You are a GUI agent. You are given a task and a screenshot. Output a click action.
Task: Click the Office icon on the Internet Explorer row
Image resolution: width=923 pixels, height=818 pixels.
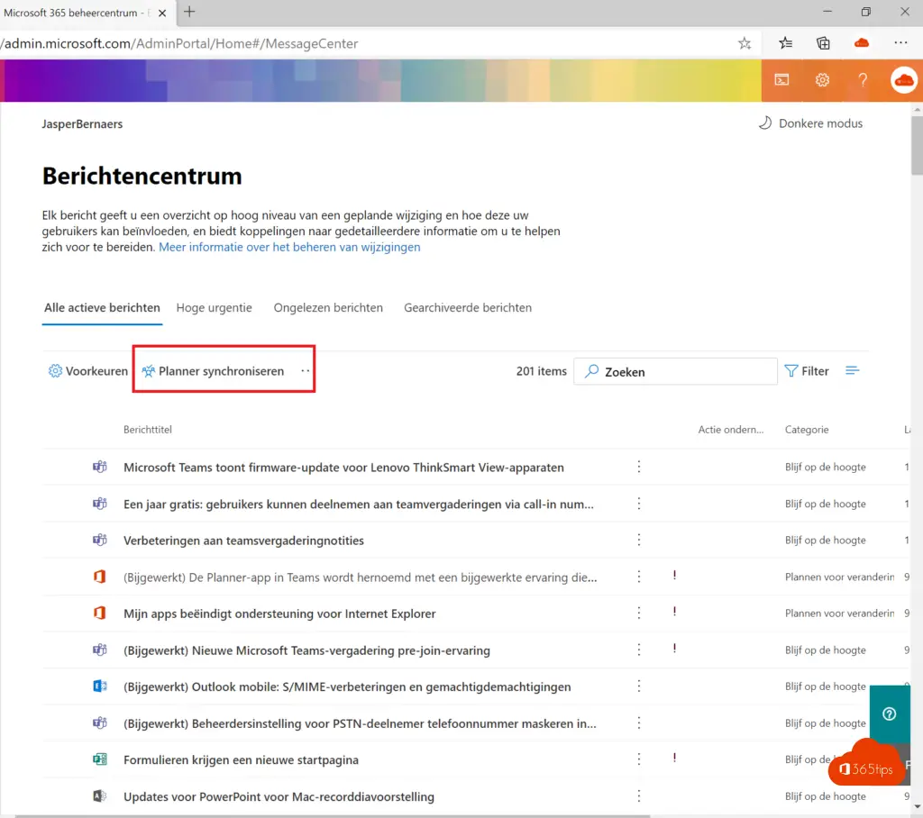coord(99,613)
